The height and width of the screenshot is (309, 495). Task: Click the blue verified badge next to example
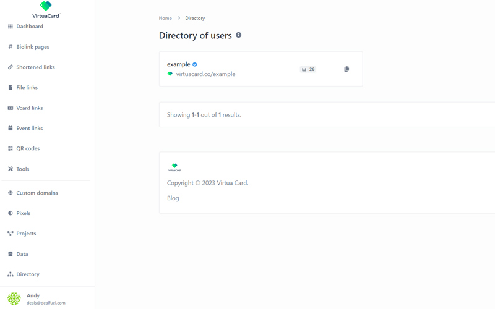click(x=195, y=64)
